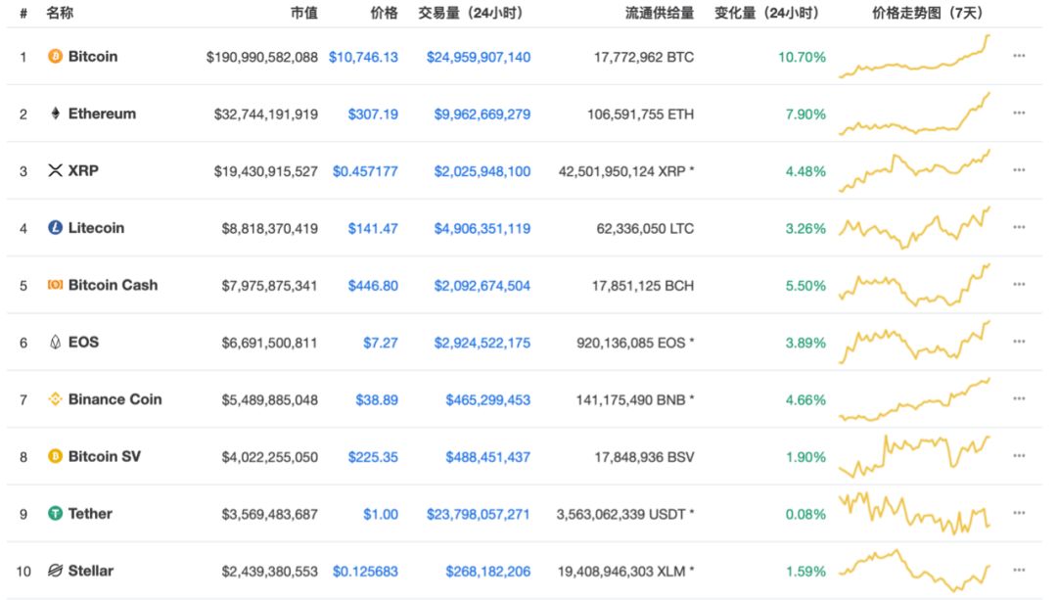The height and width of the screenshot is (600, 1057).
Task: Click Stellar volume $268,182,206
Action: pyautogui.click(x=488, y=572)
